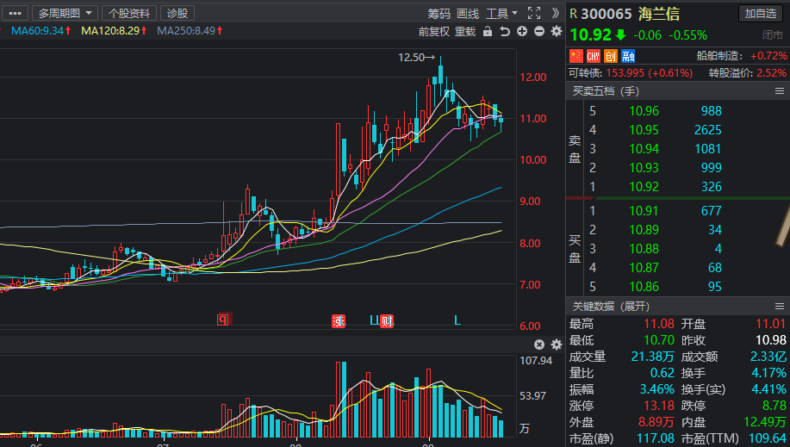
Task: Open volume panel settings gear
Action: tap(557, 345)
